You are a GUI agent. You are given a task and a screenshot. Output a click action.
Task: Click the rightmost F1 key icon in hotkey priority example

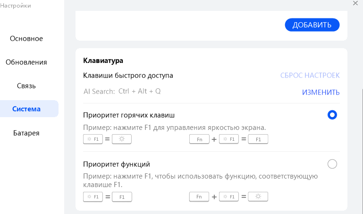pyautogui.click(x=258, y=139)
